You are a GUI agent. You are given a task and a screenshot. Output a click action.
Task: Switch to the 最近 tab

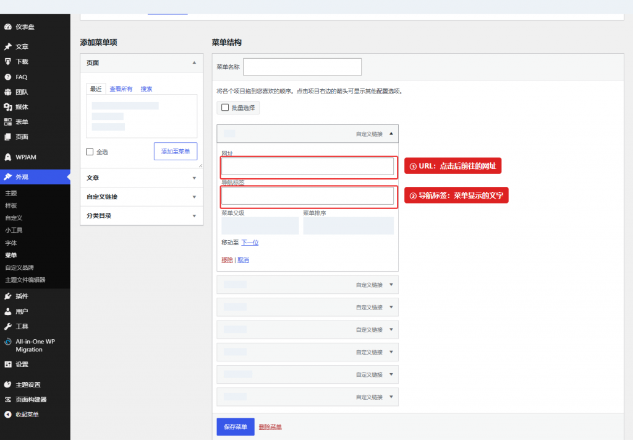(x=96, y=89)
